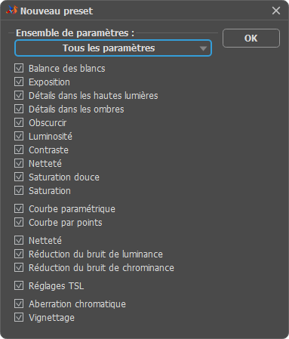Click the OK button
289x339 pixels.
251,39
